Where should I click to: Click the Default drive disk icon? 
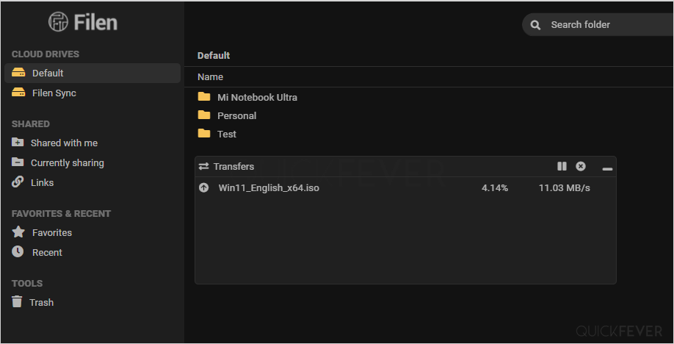point(18,72)
